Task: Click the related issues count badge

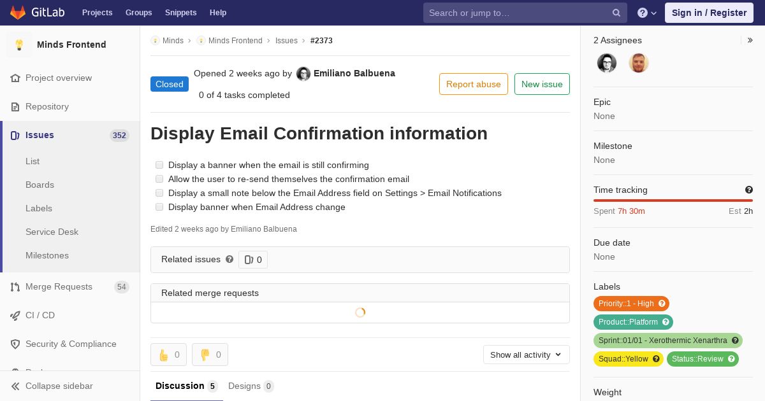Action: click(253, 260)
